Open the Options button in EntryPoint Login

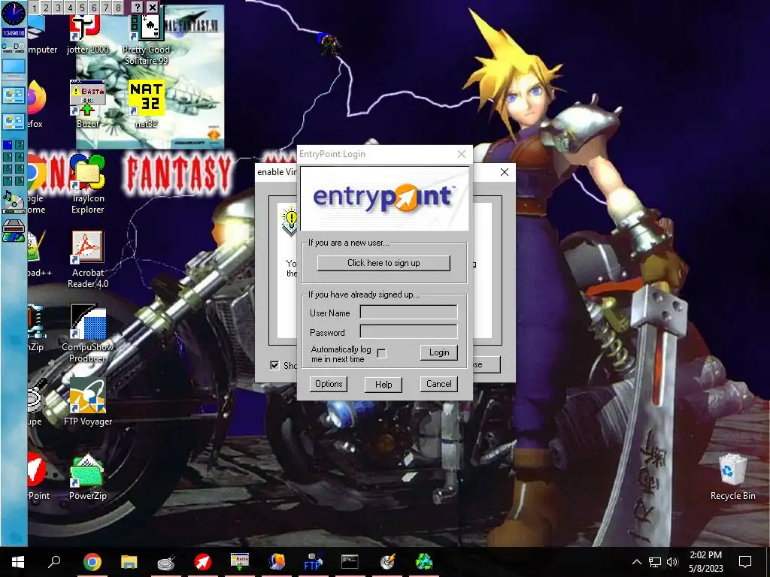pos(329,384)
